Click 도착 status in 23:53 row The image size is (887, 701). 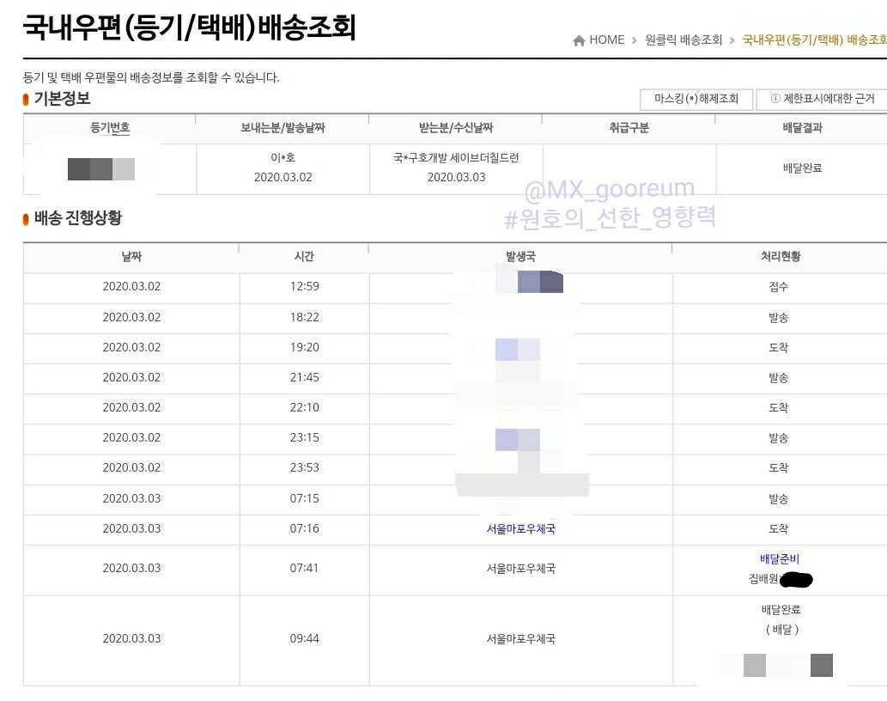click(x=779, y=468)
